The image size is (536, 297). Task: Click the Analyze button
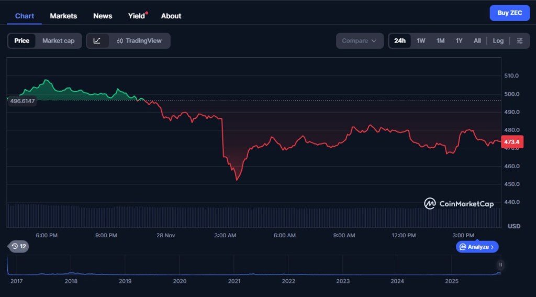(x=477, y=247)
